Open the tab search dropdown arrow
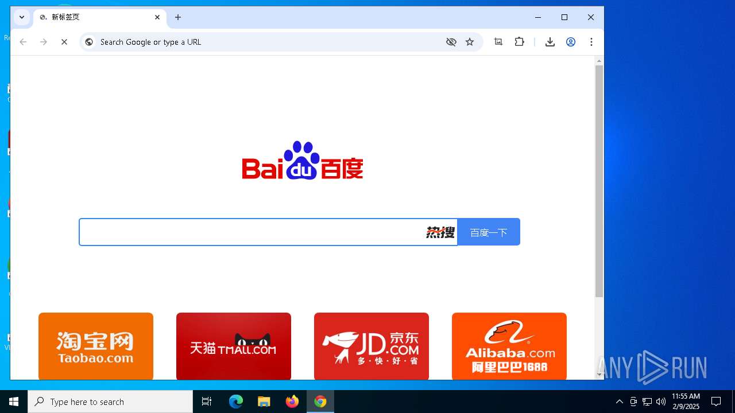Screen dimensions: 735x413 coord(22,17)
